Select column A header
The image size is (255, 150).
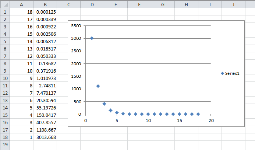point(21,4)
